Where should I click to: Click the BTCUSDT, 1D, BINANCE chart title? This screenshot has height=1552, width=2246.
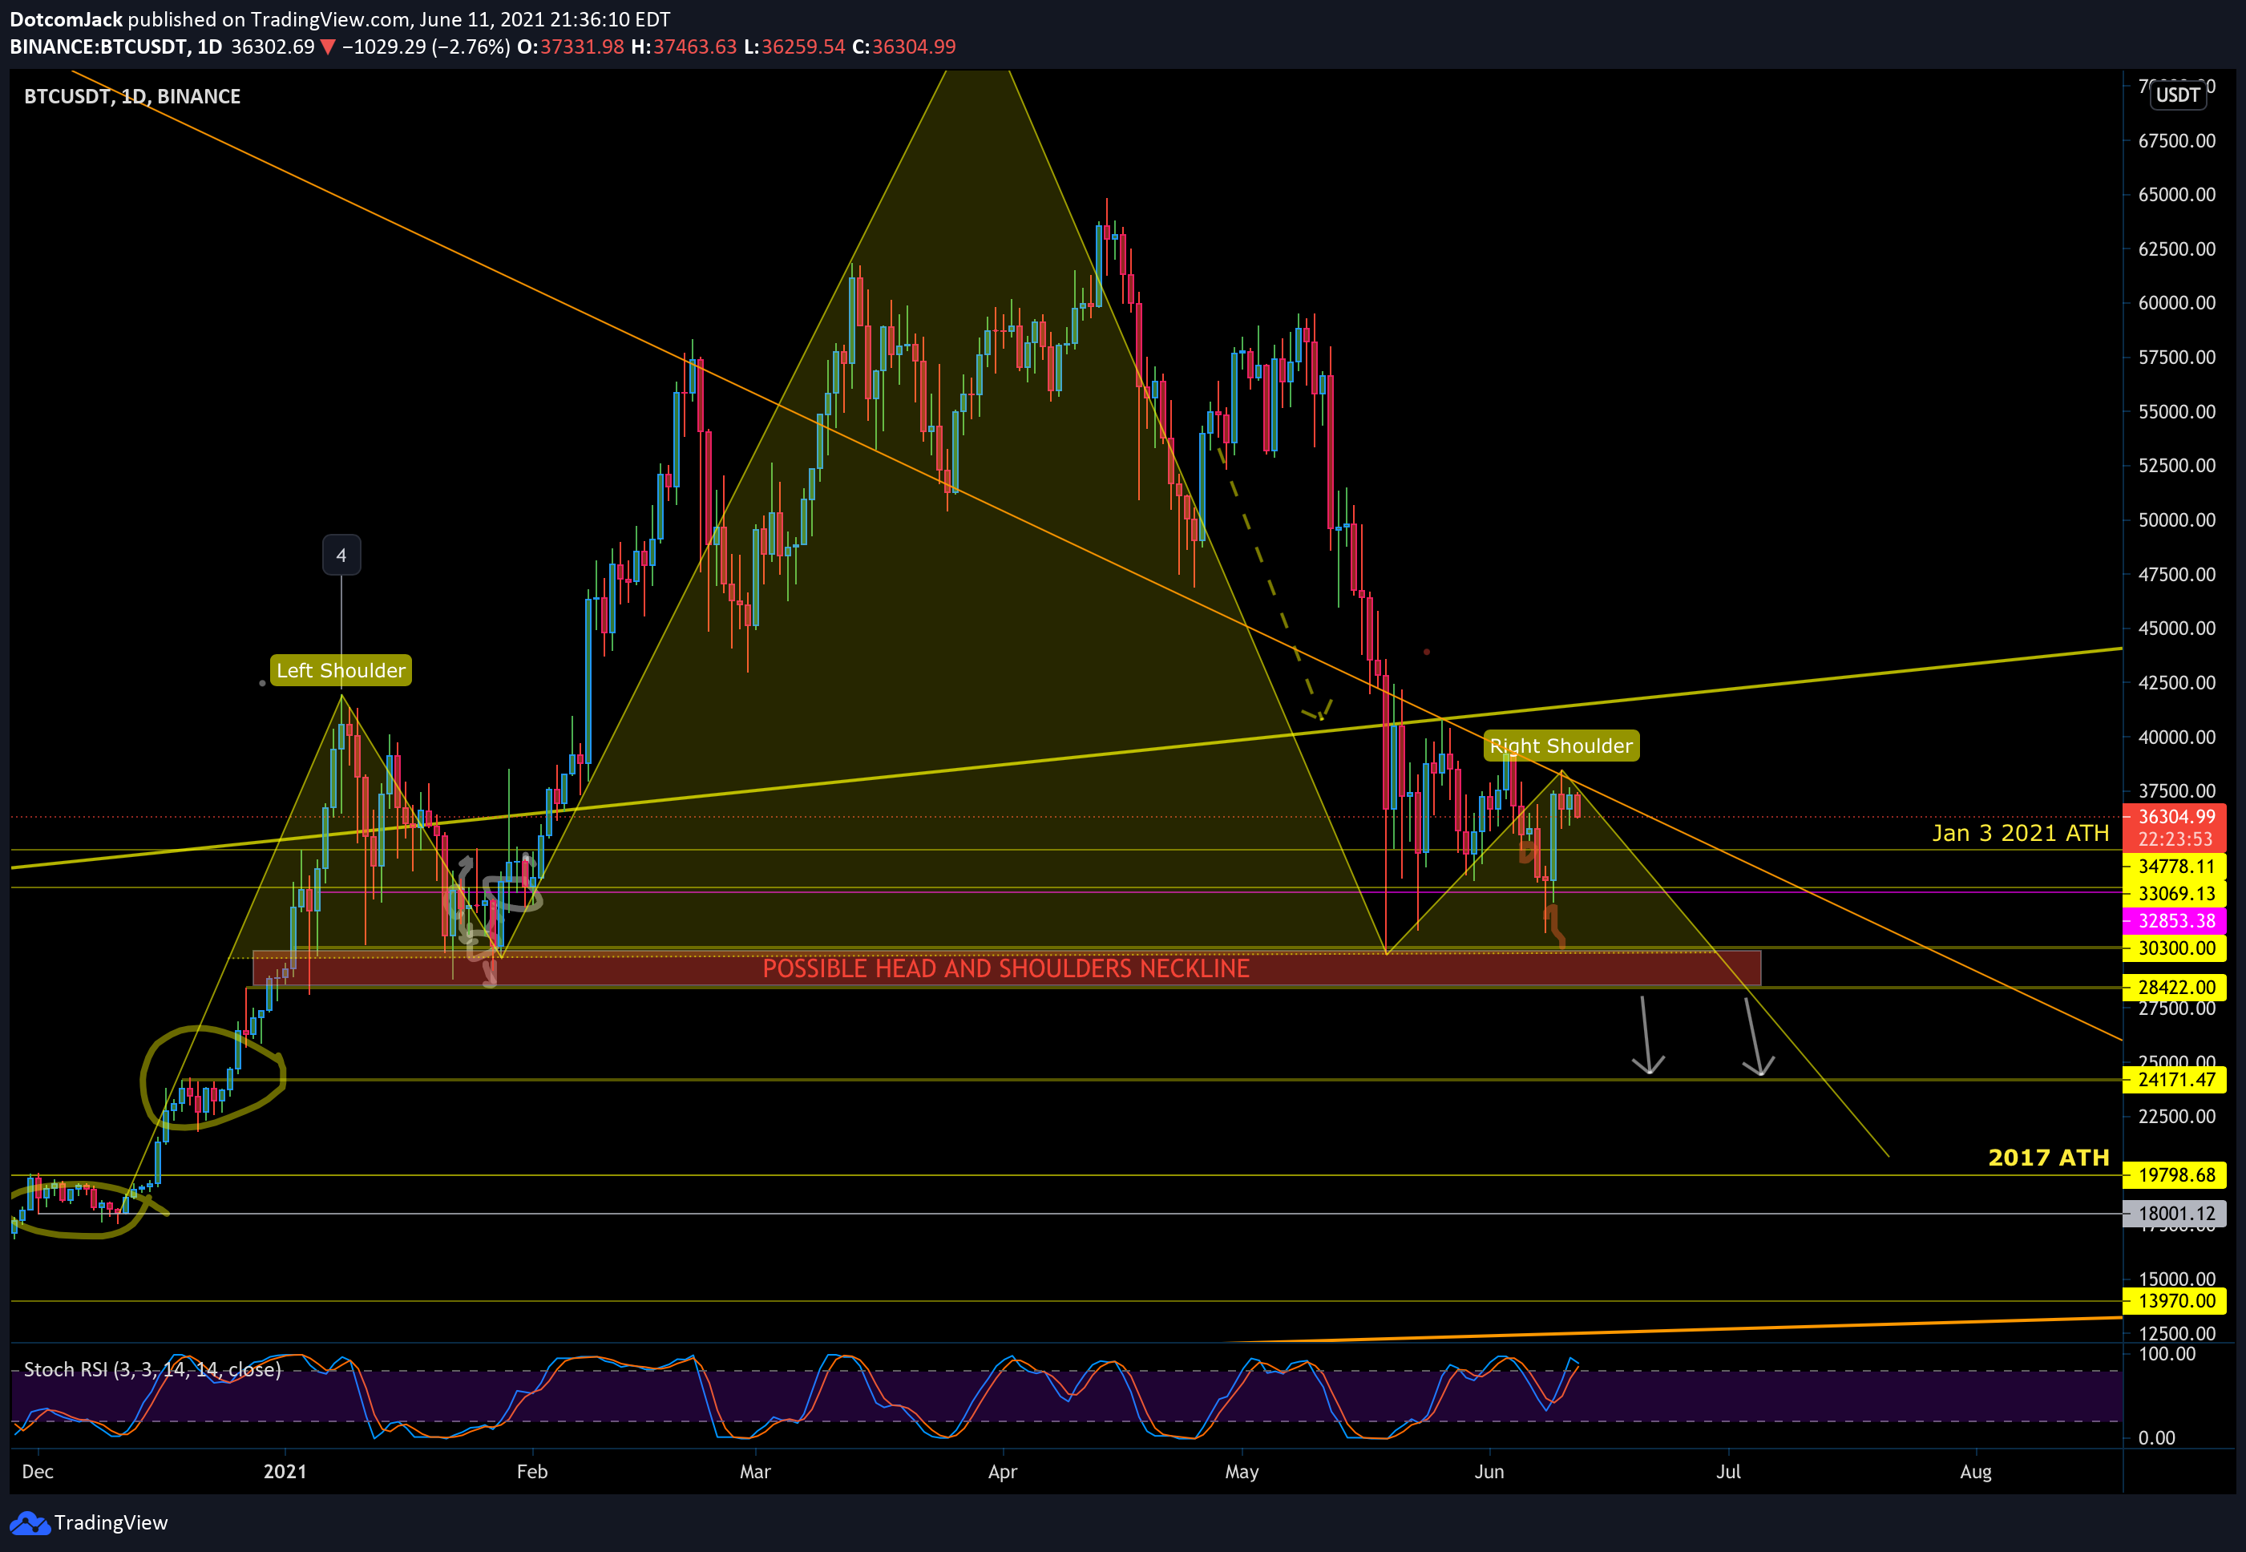coord(132,96)
